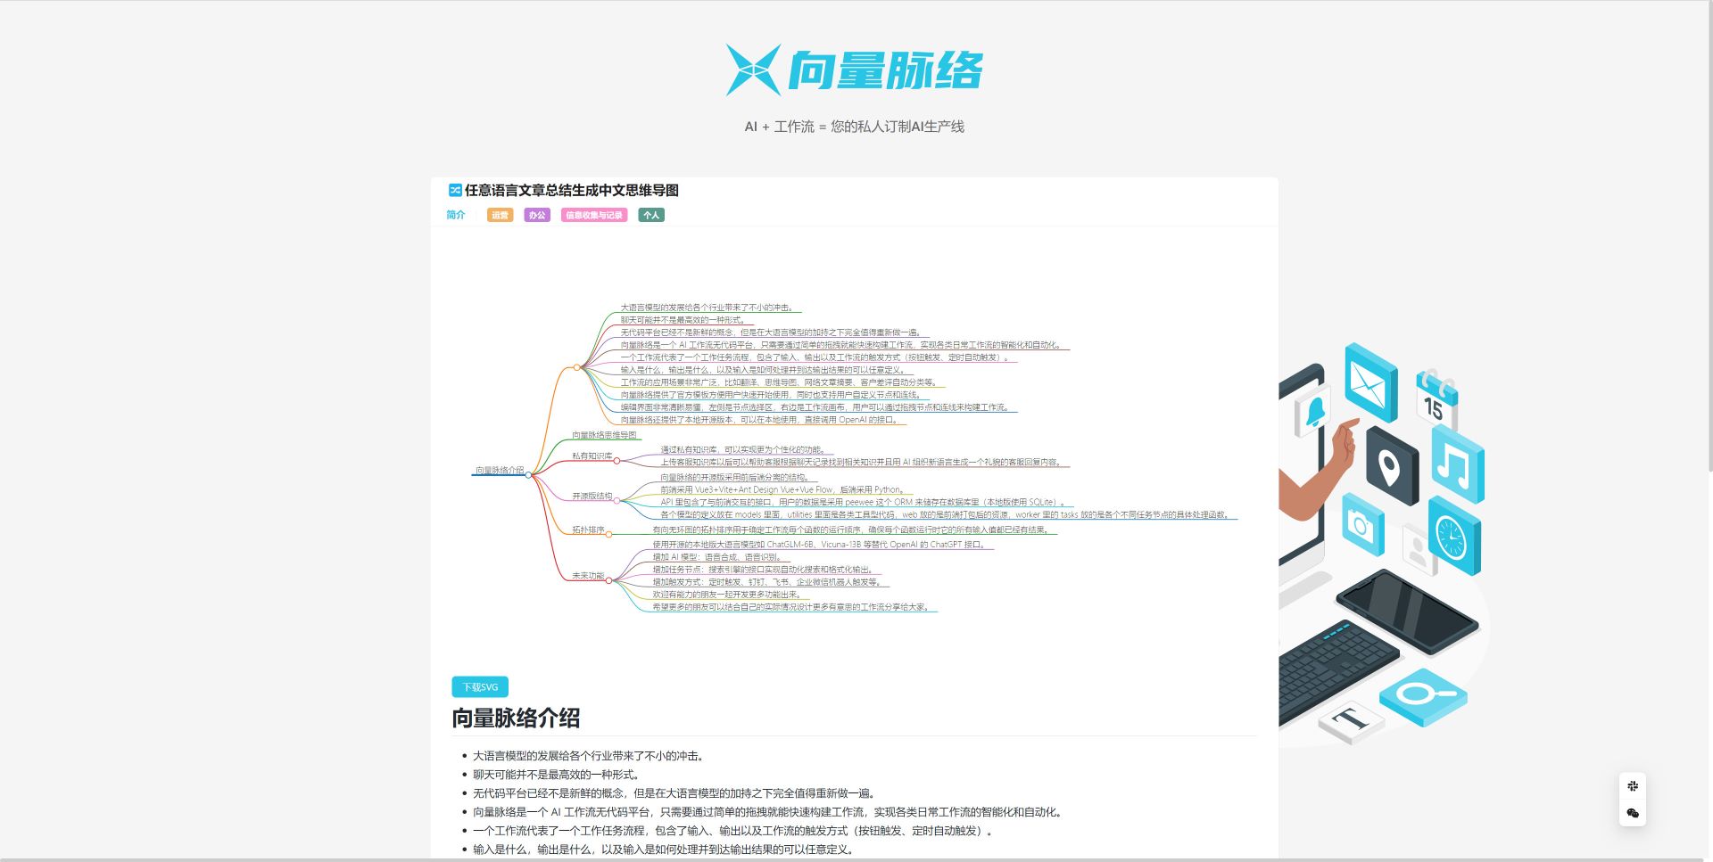Click the WeChat icon in the floating widget

(1632, 813)
